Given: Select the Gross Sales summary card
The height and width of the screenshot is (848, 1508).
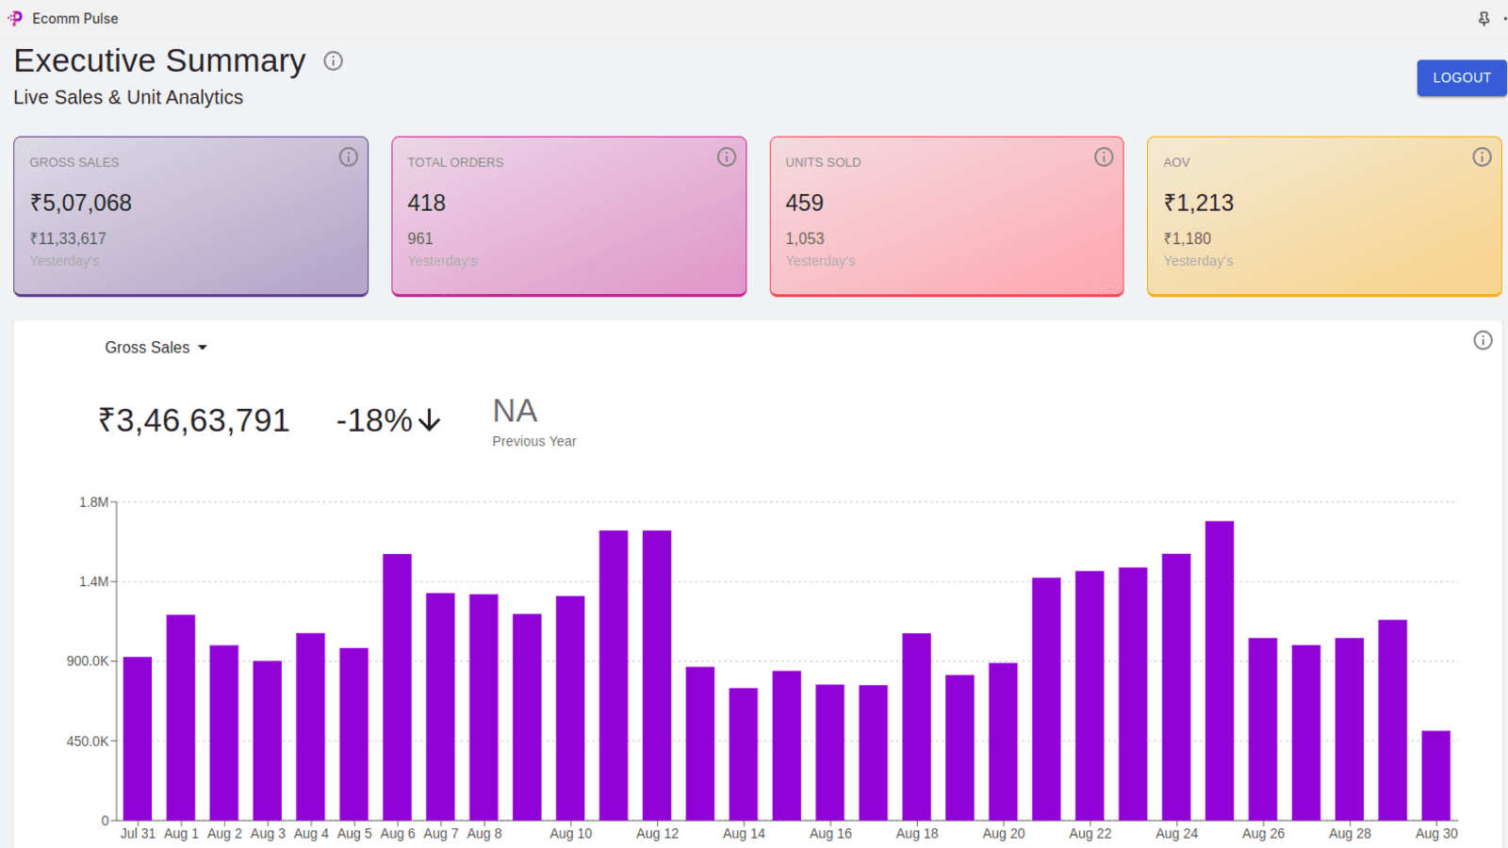Looking at the screenshot, I should click(x=190, y=217).
